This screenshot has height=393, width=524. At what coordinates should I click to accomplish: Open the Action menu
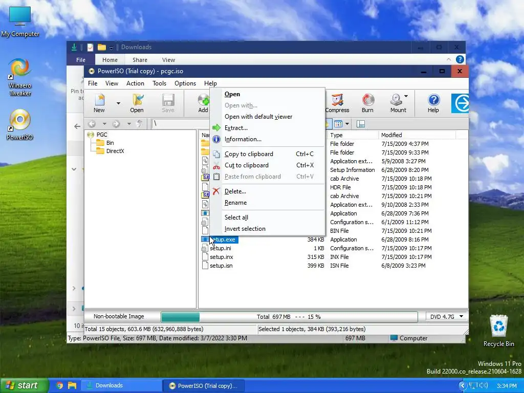click(135, 83)
